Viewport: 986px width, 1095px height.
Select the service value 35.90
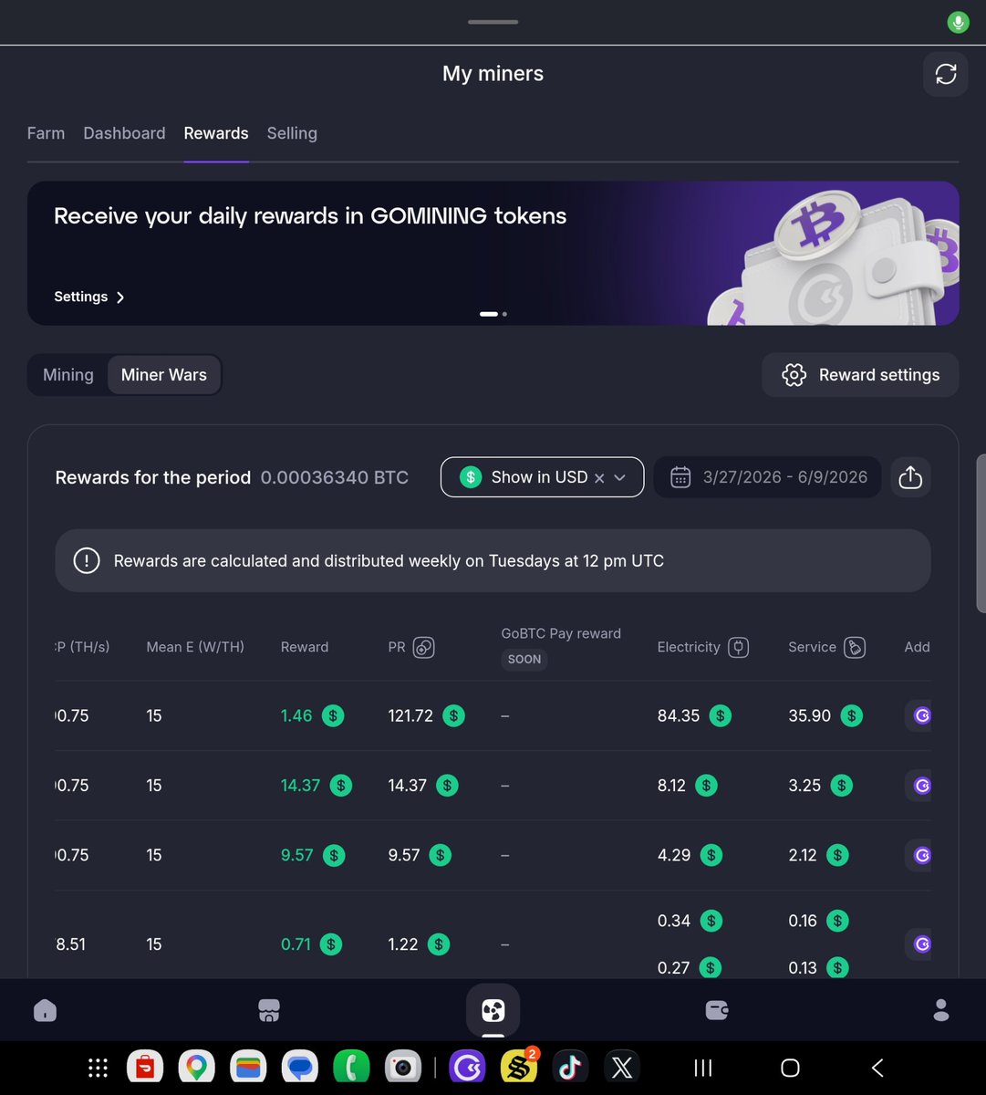point(810,716)
